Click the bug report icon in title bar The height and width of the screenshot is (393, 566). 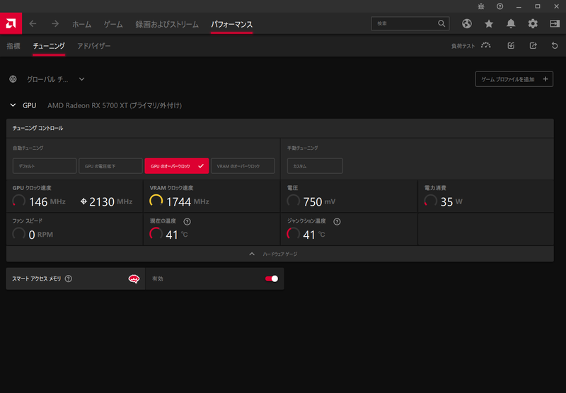(481, 6)
